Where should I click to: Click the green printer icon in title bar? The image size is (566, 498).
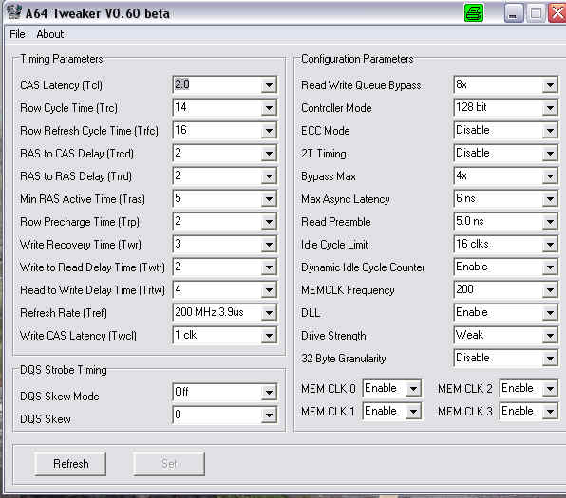tap(474, 13)
